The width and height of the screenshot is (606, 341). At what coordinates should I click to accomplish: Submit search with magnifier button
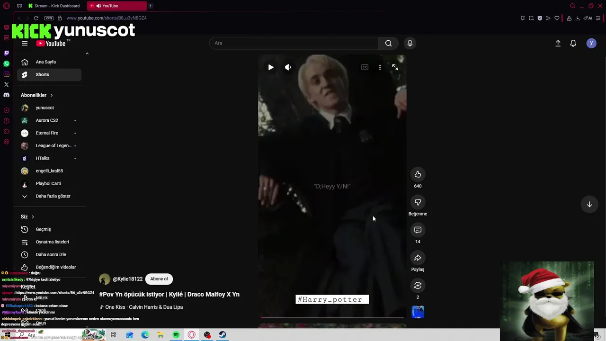[388, 43]
